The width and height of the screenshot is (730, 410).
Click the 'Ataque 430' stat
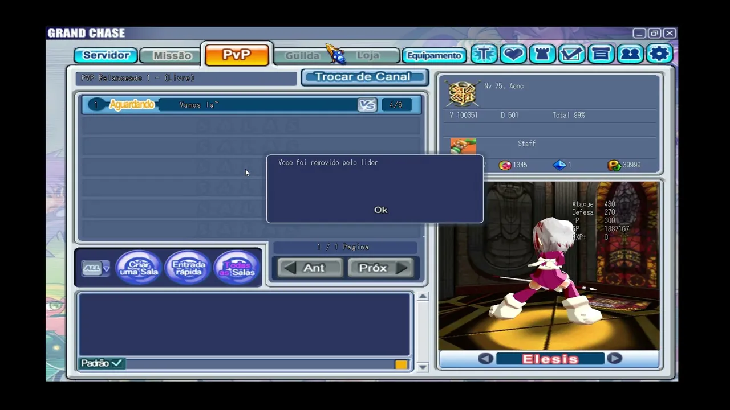click(593, 204)
